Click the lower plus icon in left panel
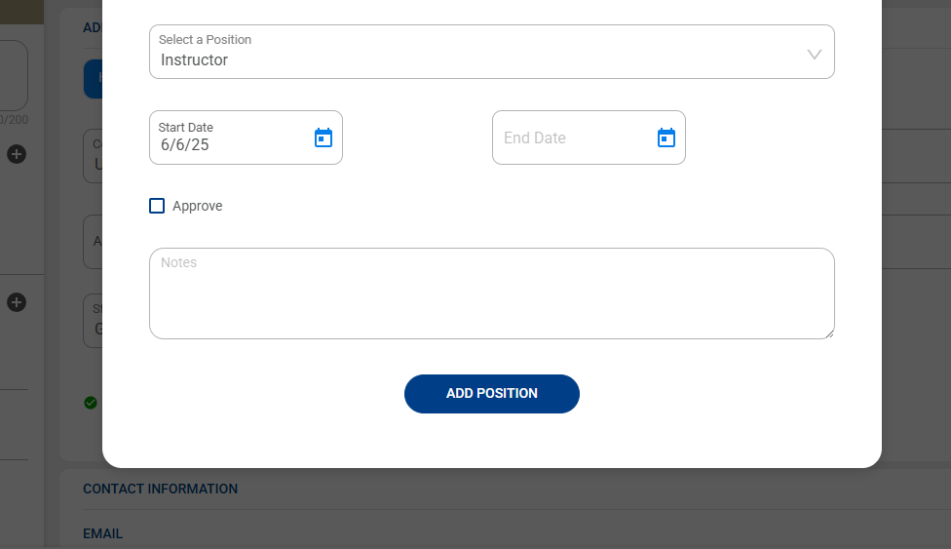Screen dimensions: 951x549 pos(17,302)
